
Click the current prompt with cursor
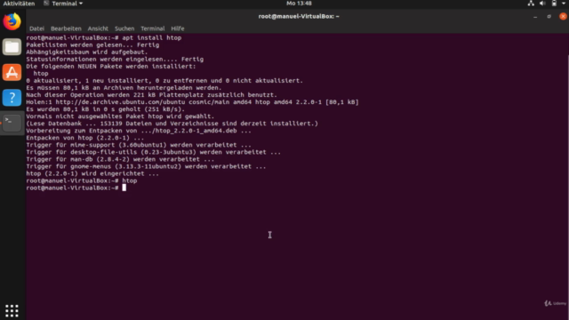pos(76,188)
